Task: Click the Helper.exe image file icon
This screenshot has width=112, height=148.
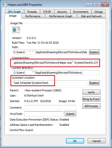Action: click(x=16, y=30)
